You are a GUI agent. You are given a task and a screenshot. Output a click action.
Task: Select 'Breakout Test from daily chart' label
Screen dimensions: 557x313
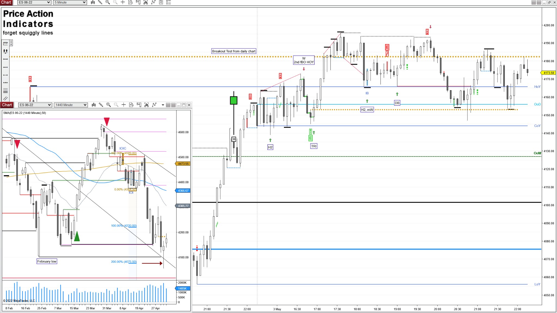click(234, 51)
